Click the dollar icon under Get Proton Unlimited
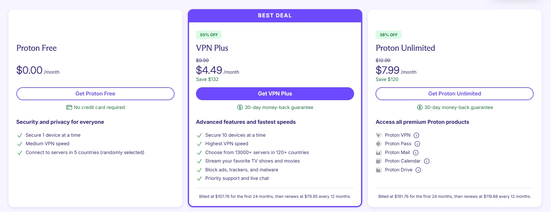Screen dimensions: 551x212 (420, 107)
